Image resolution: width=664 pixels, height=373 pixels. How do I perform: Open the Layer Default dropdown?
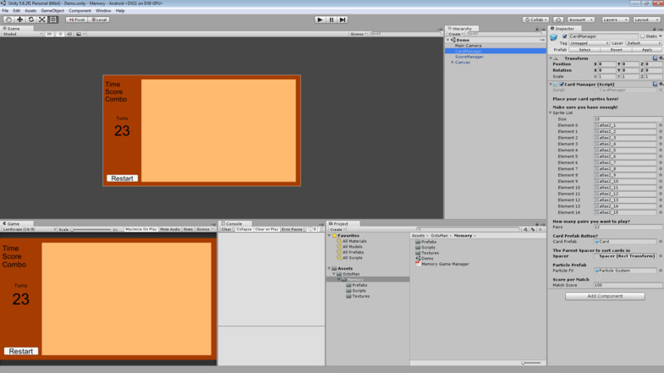click(x=643, y=43)
